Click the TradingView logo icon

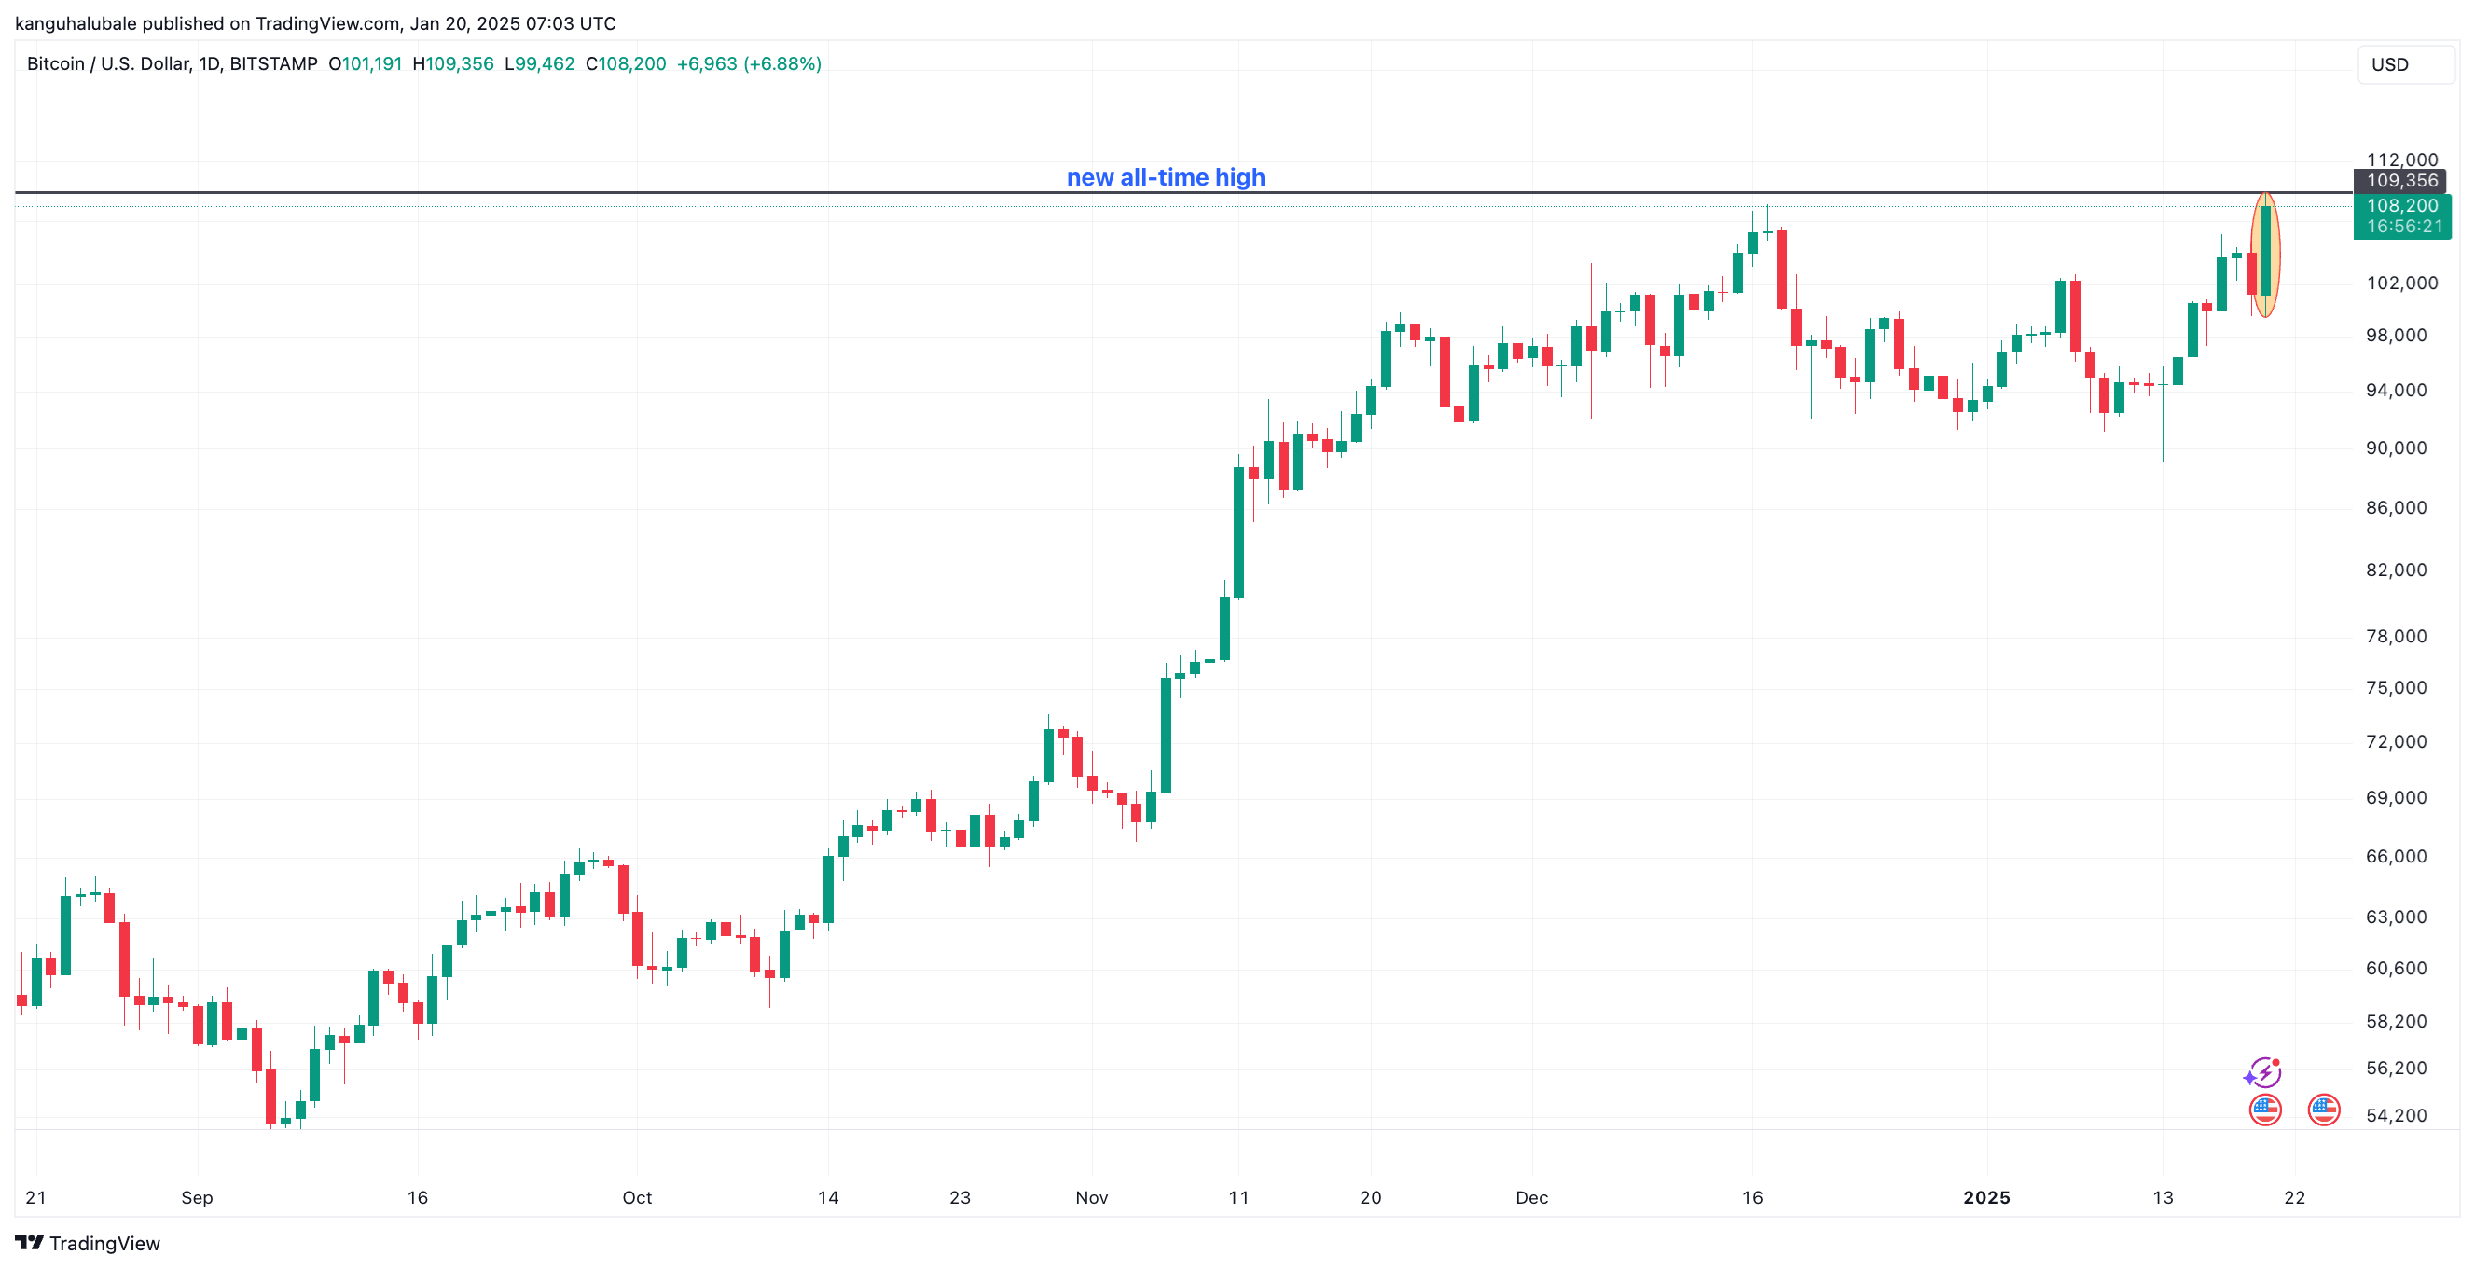tap(30, 1242)
